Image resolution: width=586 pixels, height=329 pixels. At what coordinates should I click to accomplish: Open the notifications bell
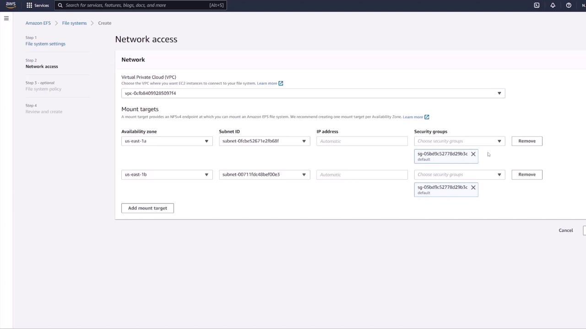(553, 5)
